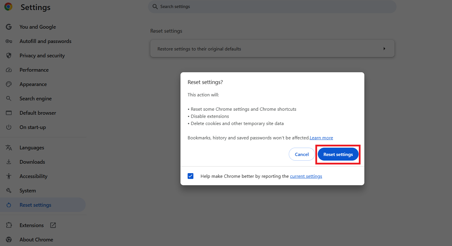This screenshot has width=452, height=246.
Task: Click 'Disable extensions' bullet text
Action: [210, 116]
